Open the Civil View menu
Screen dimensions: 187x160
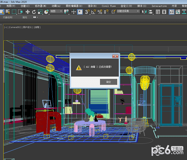pos(108,6)
